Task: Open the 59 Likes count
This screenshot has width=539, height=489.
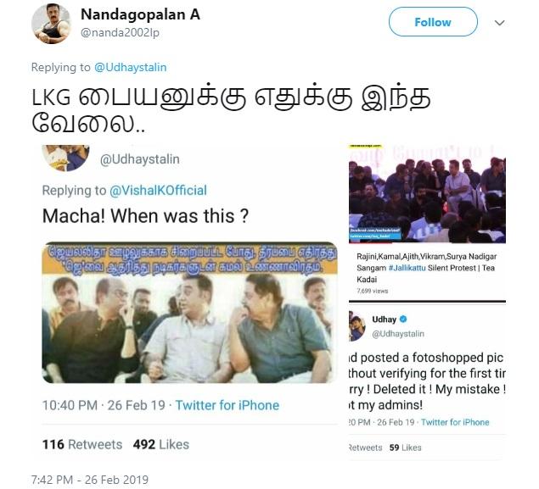Action: 405,447
